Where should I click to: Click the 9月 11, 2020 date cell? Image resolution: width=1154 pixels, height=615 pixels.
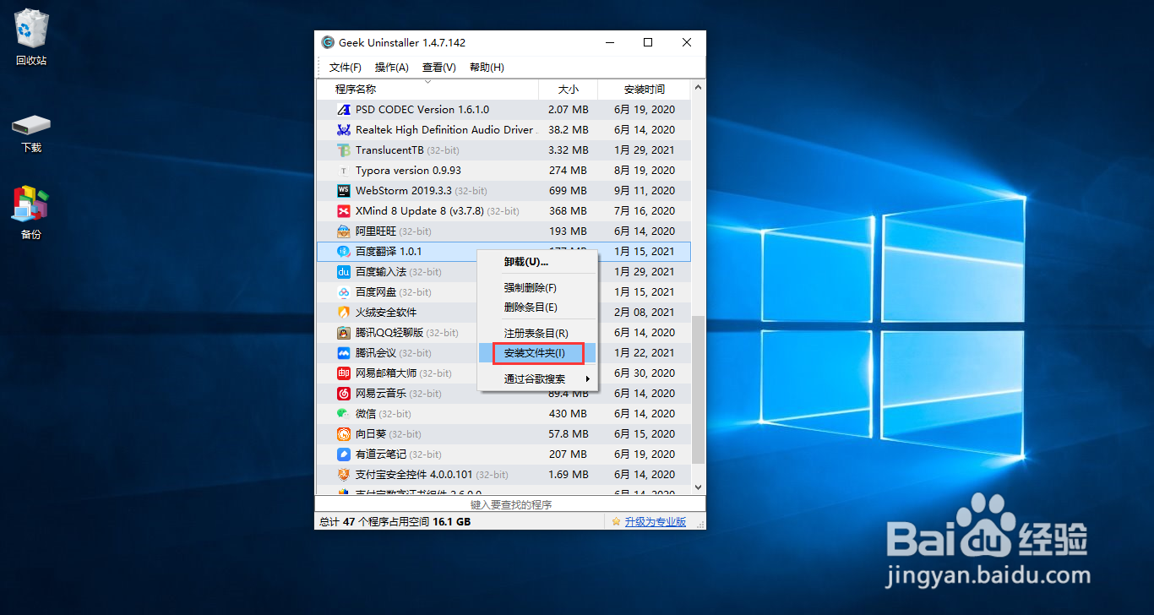point(644,191)
